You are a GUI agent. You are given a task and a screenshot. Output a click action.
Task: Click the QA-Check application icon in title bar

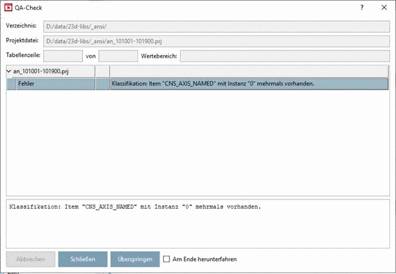(x=8, y=8)
